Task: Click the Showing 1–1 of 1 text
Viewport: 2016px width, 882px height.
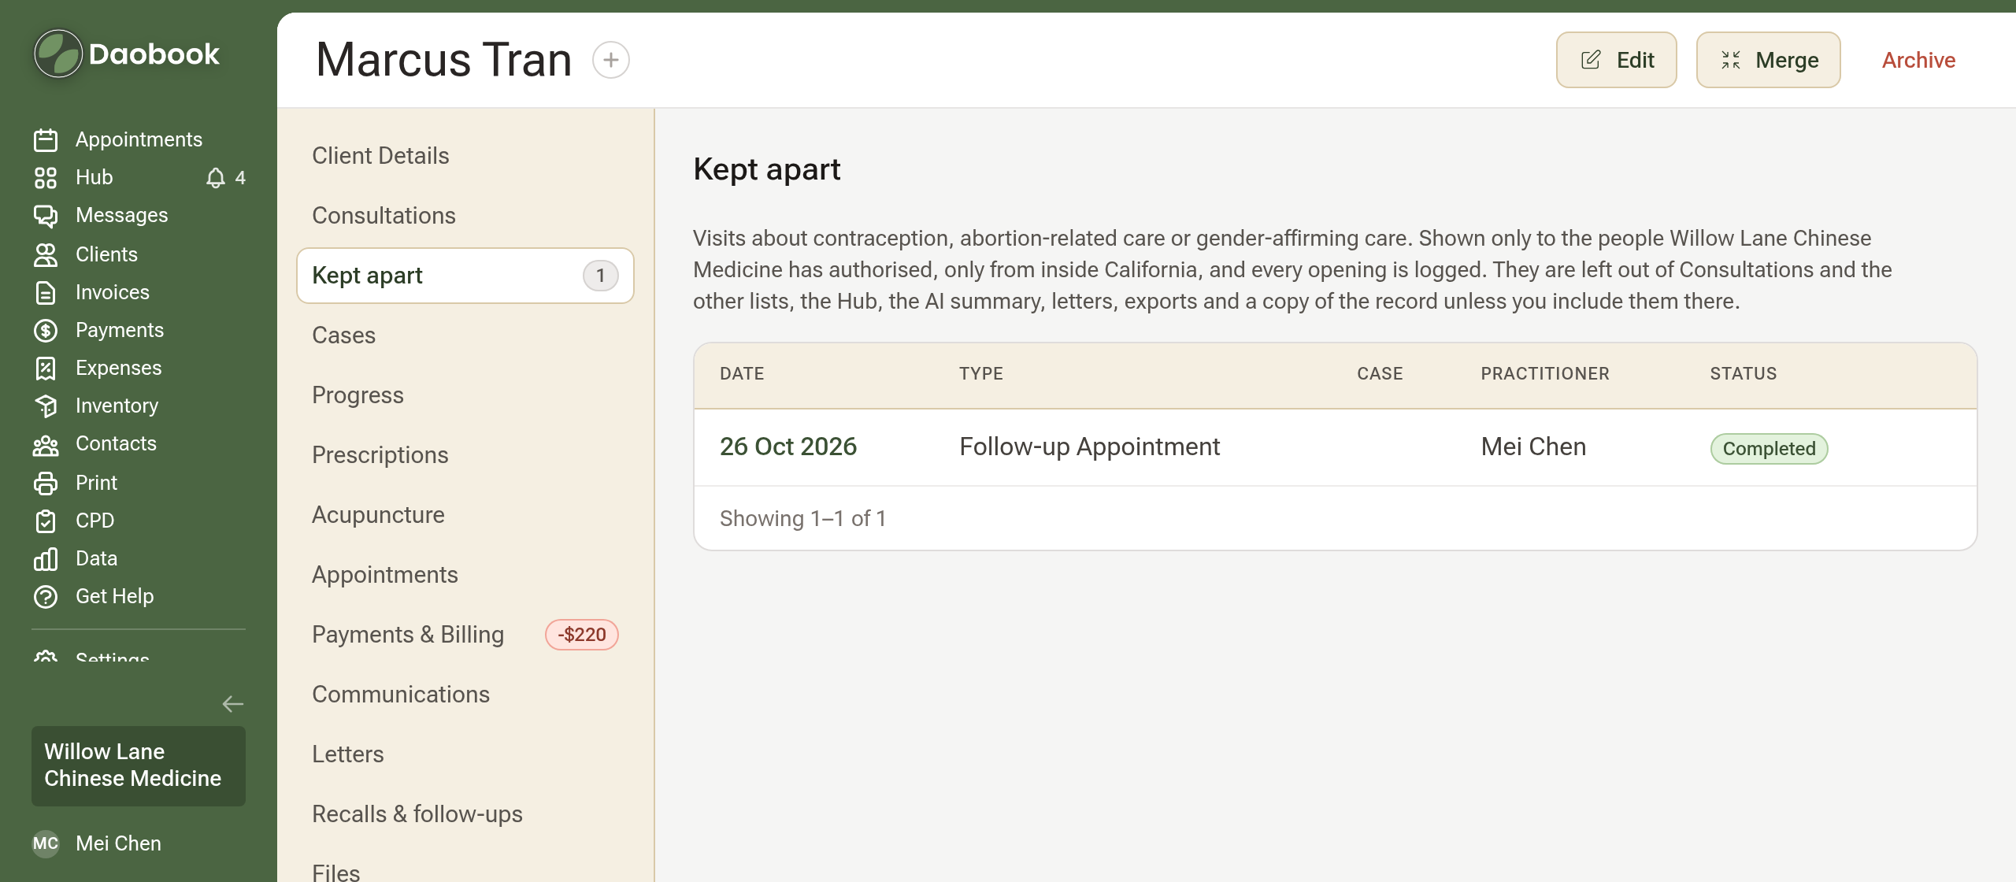Action: point(802,518)
